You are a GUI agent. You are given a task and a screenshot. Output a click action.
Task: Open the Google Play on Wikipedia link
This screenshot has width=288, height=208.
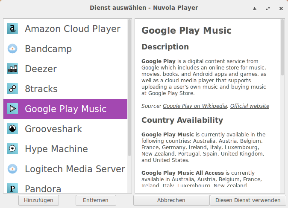coord(195,106)
